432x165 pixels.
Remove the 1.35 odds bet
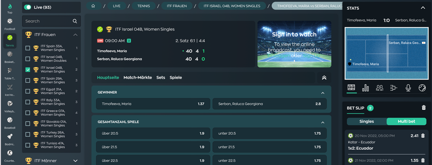click(x=423, y=160)
